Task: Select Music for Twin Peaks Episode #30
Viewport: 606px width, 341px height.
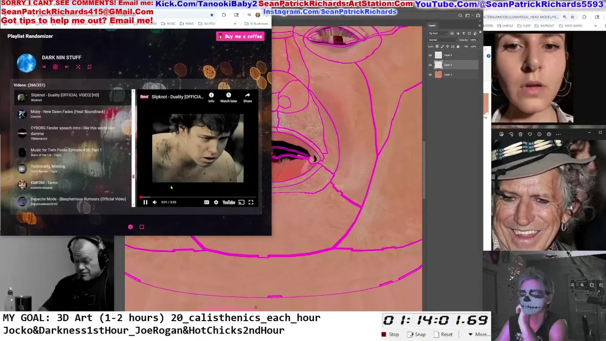Action: pyautogui.click(x=73, y=152)
